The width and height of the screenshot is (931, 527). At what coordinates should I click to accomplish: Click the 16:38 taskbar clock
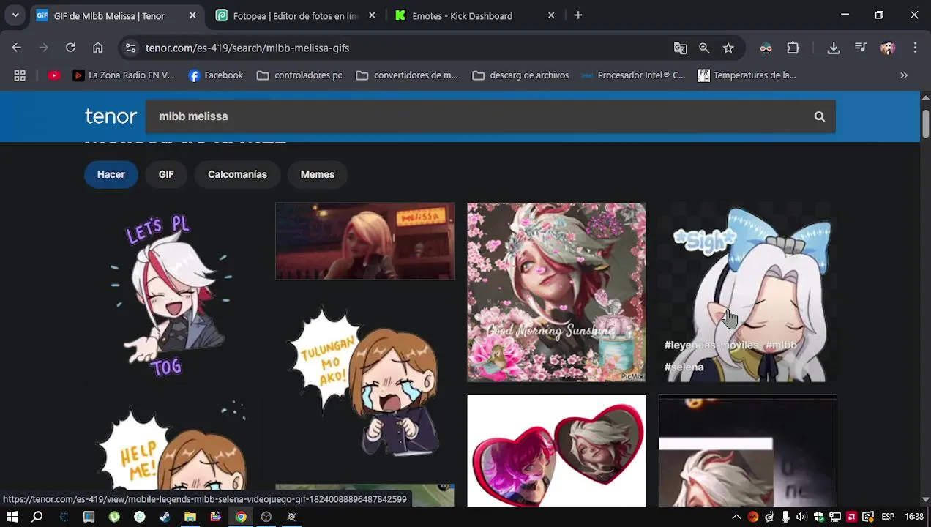[914, 517]
